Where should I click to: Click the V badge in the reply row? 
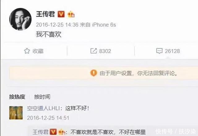(x=53, y=132)
